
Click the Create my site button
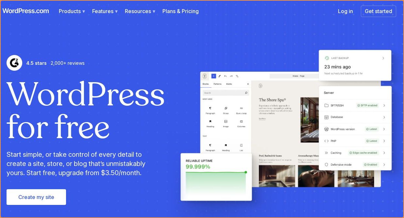[36, 197]
